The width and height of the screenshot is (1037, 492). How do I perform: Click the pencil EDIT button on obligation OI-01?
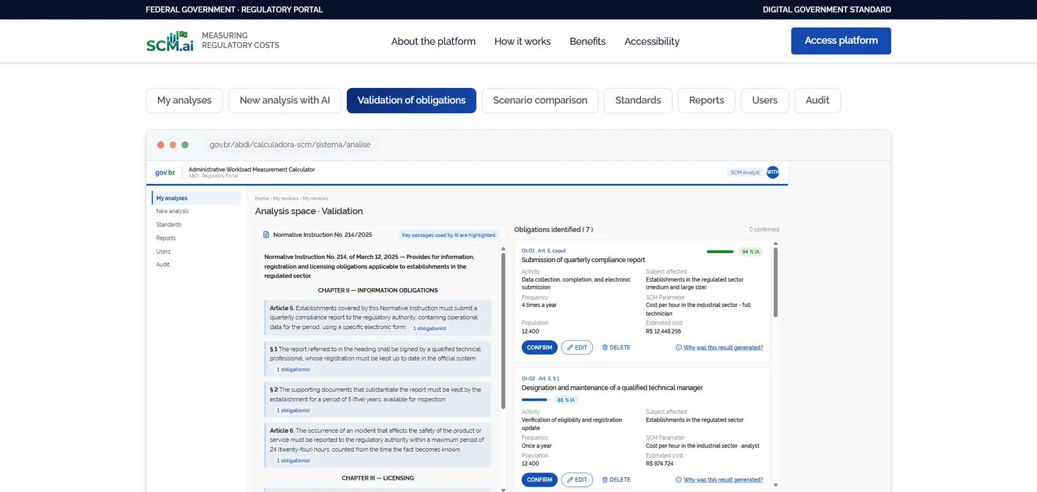point(577,348)
